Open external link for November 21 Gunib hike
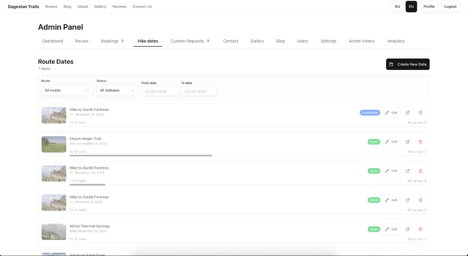This screenshot has height=256, width=468. (x=408, y=112)
